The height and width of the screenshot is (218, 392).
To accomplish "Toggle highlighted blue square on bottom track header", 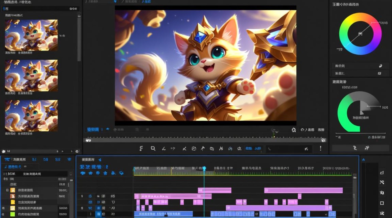I will [99, 214].
